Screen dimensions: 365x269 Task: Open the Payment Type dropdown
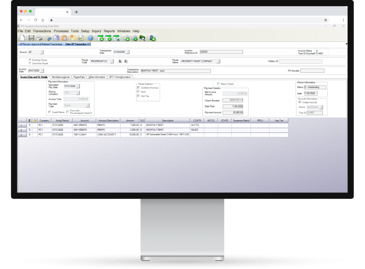pos(87,105)
